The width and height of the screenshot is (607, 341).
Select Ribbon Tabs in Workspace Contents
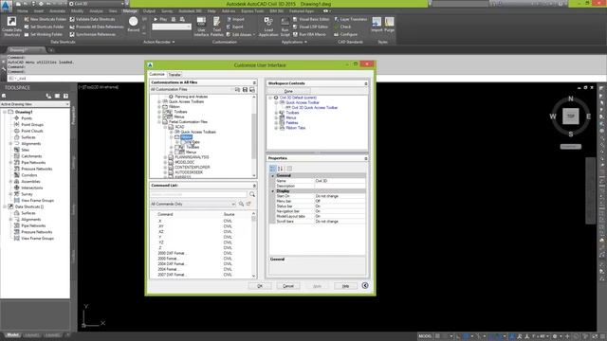[x=296, y=128]
